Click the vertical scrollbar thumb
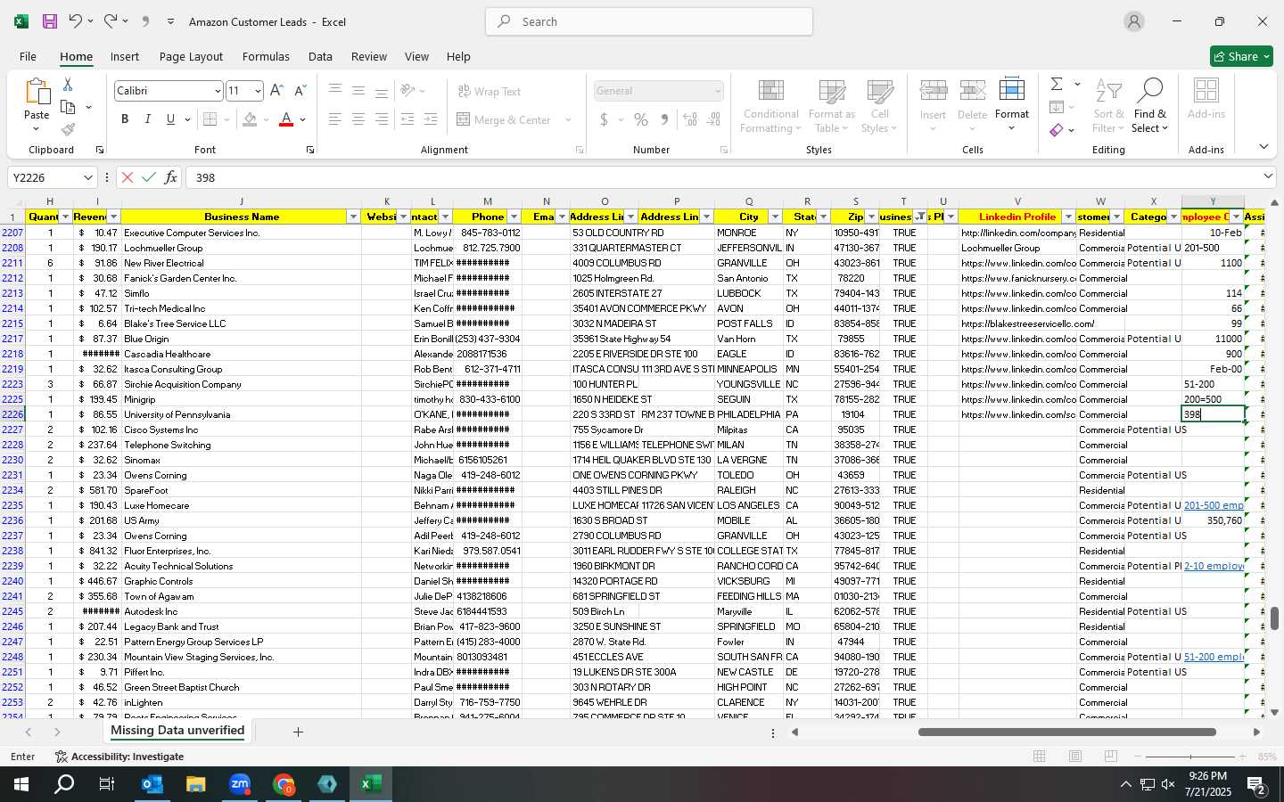This screenshot has width=1284, height=802. [1275, 618]
